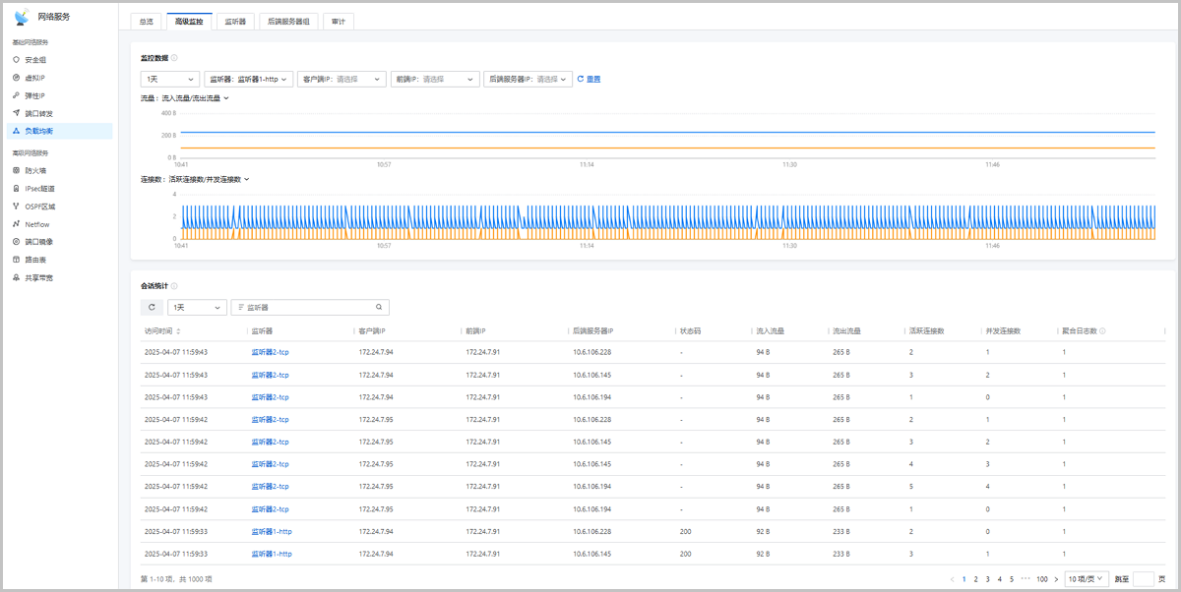Open the 客户端IP selection dropdown
The image size is (1181, 592).
tap(342, 79)
